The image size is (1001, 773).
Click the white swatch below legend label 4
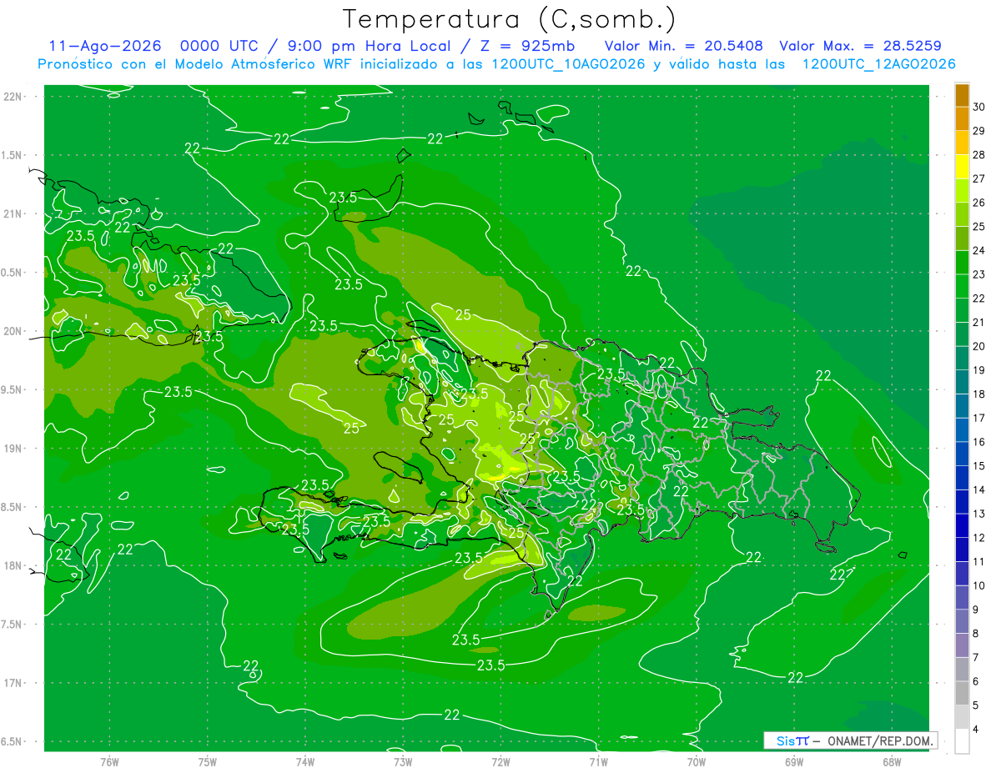(x=962, y=741)
